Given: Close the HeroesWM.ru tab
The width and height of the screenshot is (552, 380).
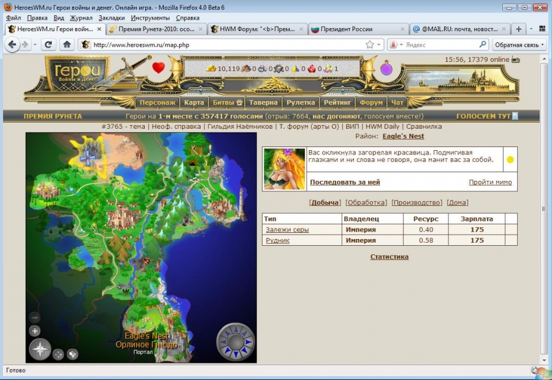Looking at the screenshot, I should click(x=99, y=29).
